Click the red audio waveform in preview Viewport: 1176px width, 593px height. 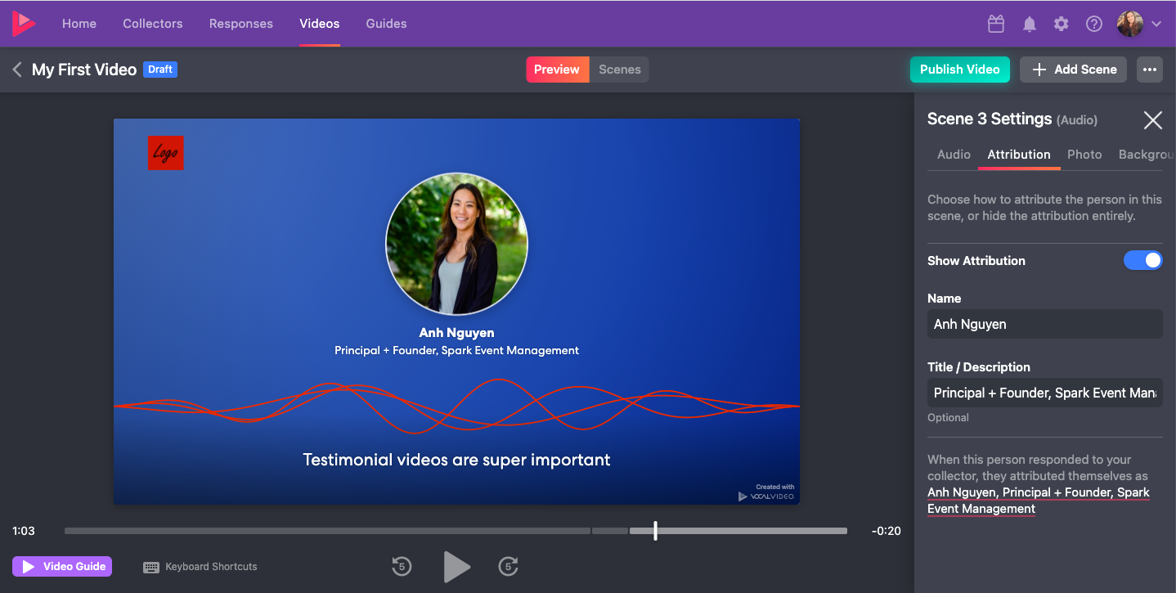tap(456, 406)
